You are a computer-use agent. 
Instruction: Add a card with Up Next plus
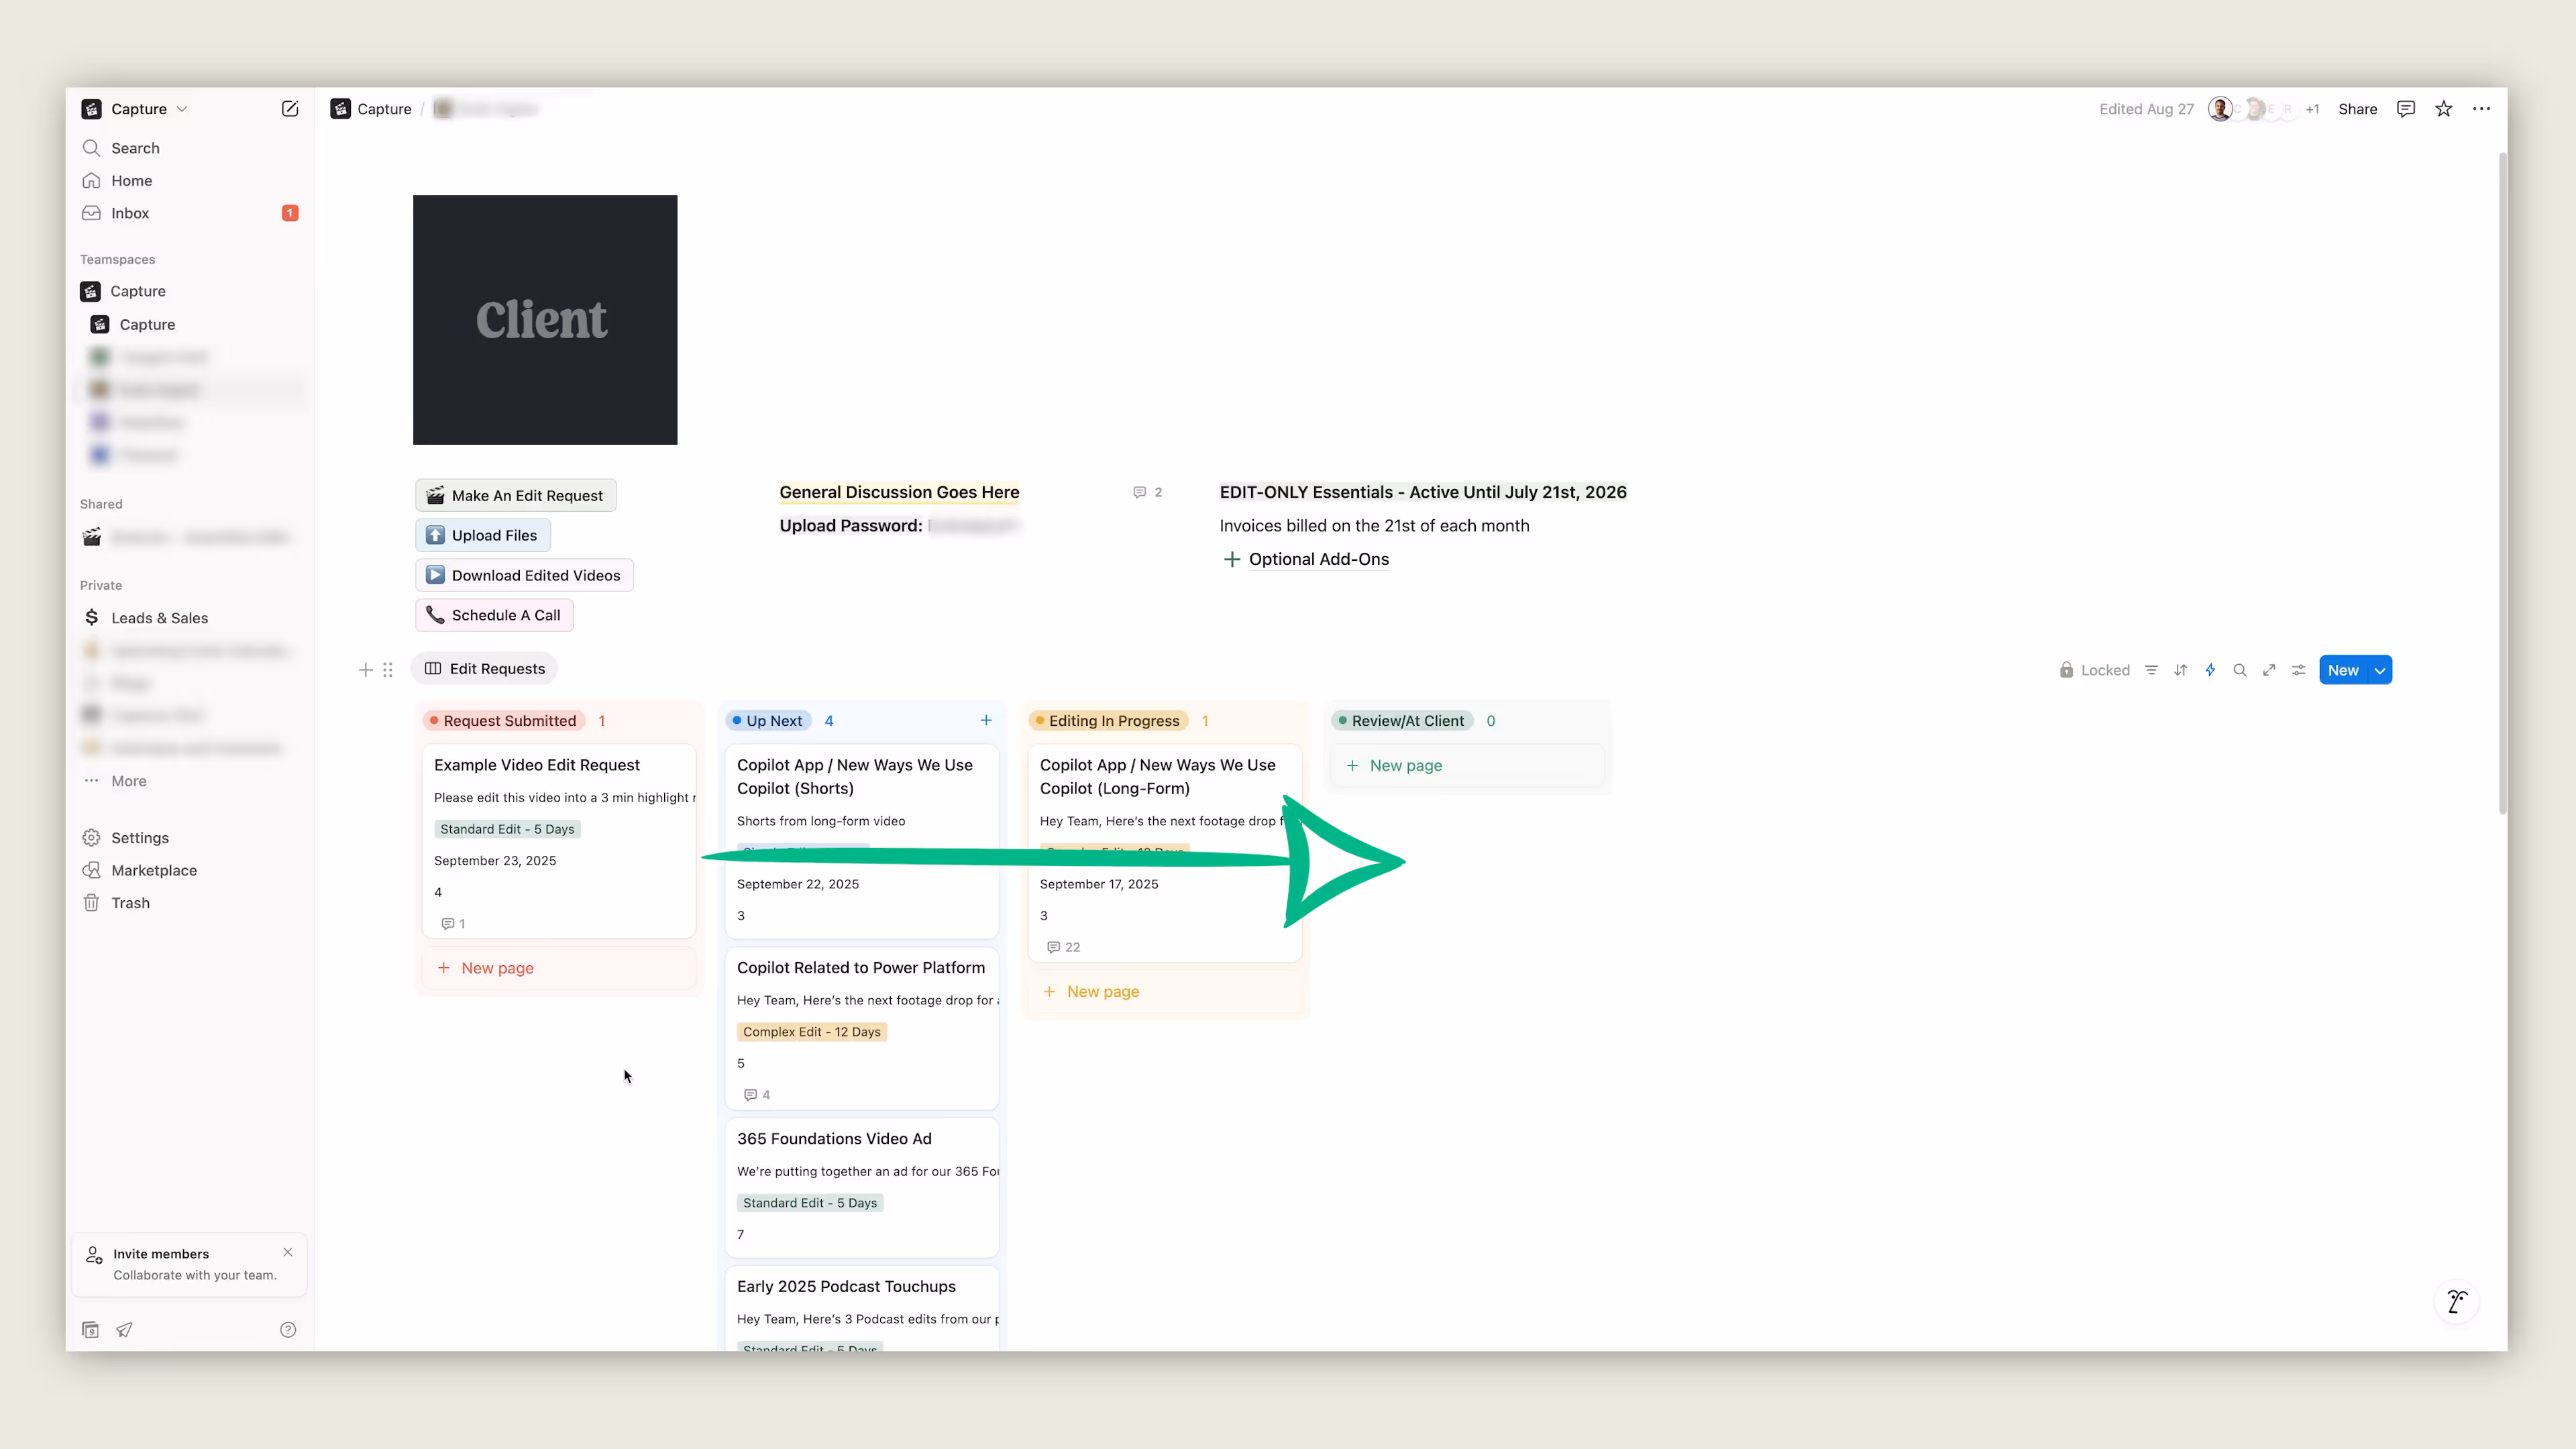(986, 720)
